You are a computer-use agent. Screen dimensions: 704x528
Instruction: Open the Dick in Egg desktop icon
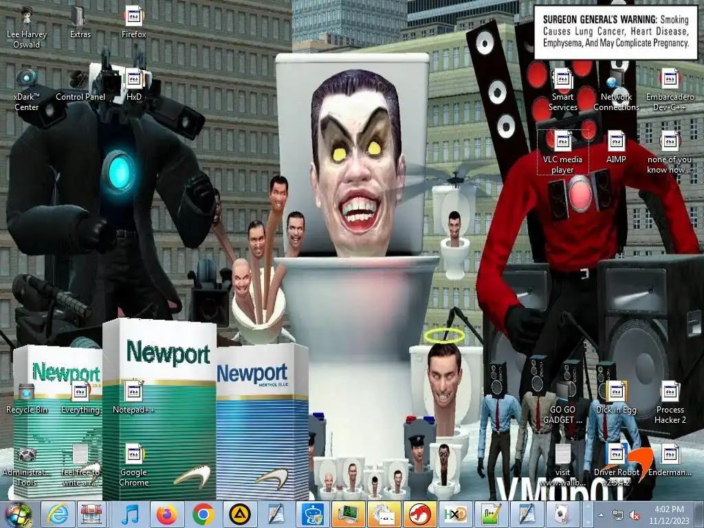click(x=616, y=398)
